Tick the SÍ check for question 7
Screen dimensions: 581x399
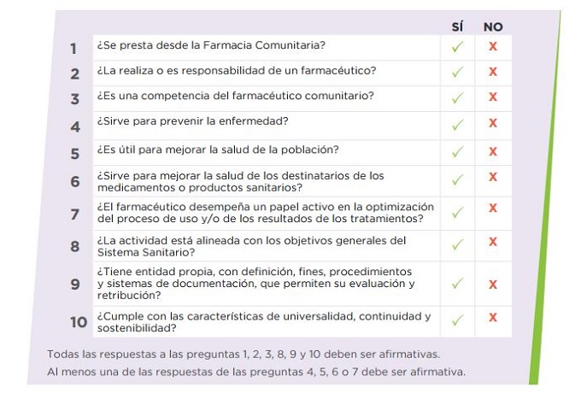457,211
